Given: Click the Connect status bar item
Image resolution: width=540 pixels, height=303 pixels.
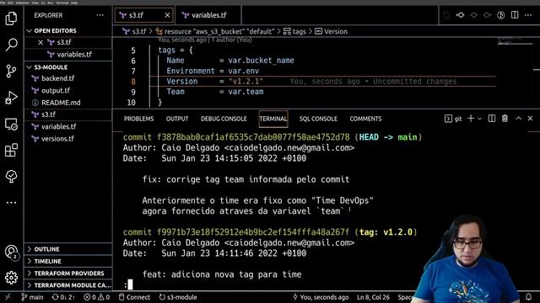Looking at the screenshot, I should tap(134, 297).
